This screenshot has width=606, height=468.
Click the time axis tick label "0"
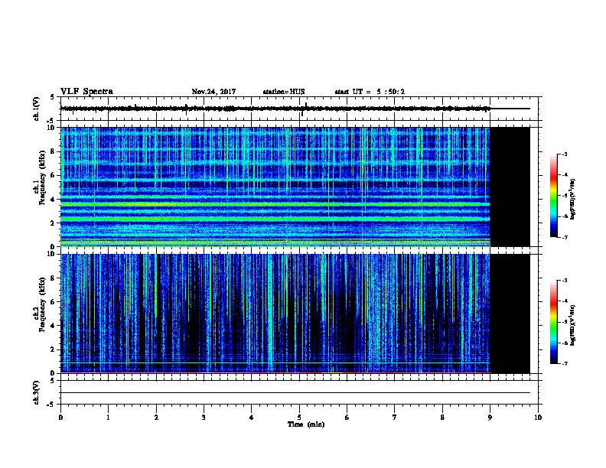pos(60,418)
